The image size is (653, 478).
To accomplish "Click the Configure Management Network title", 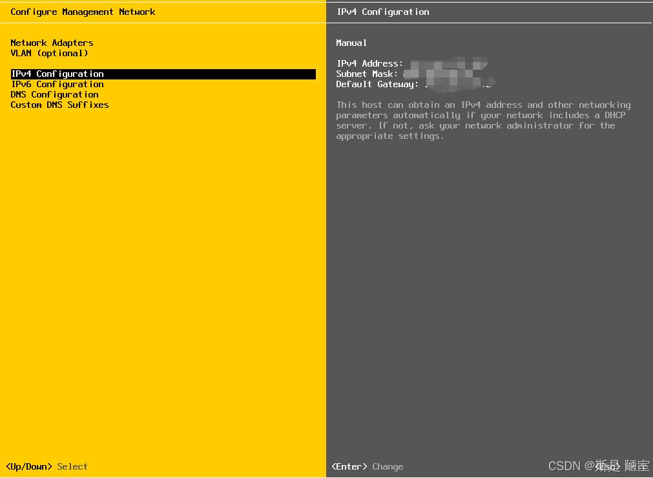I will (x=83, y=12).
